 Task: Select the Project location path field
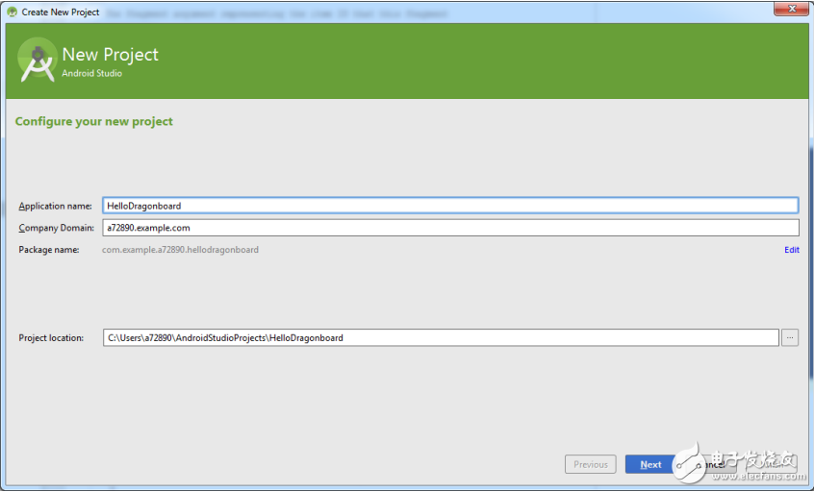click(x=440, y=337)
